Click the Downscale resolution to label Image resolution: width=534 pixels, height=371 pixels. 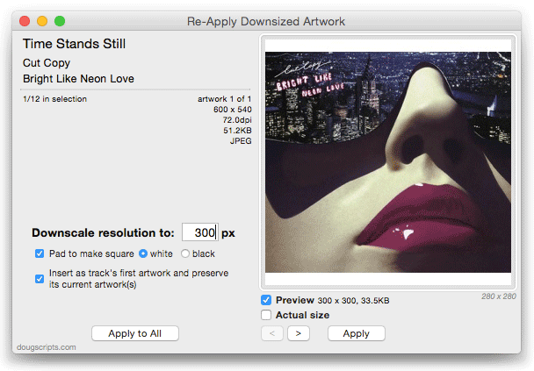[x=103, y=233]
